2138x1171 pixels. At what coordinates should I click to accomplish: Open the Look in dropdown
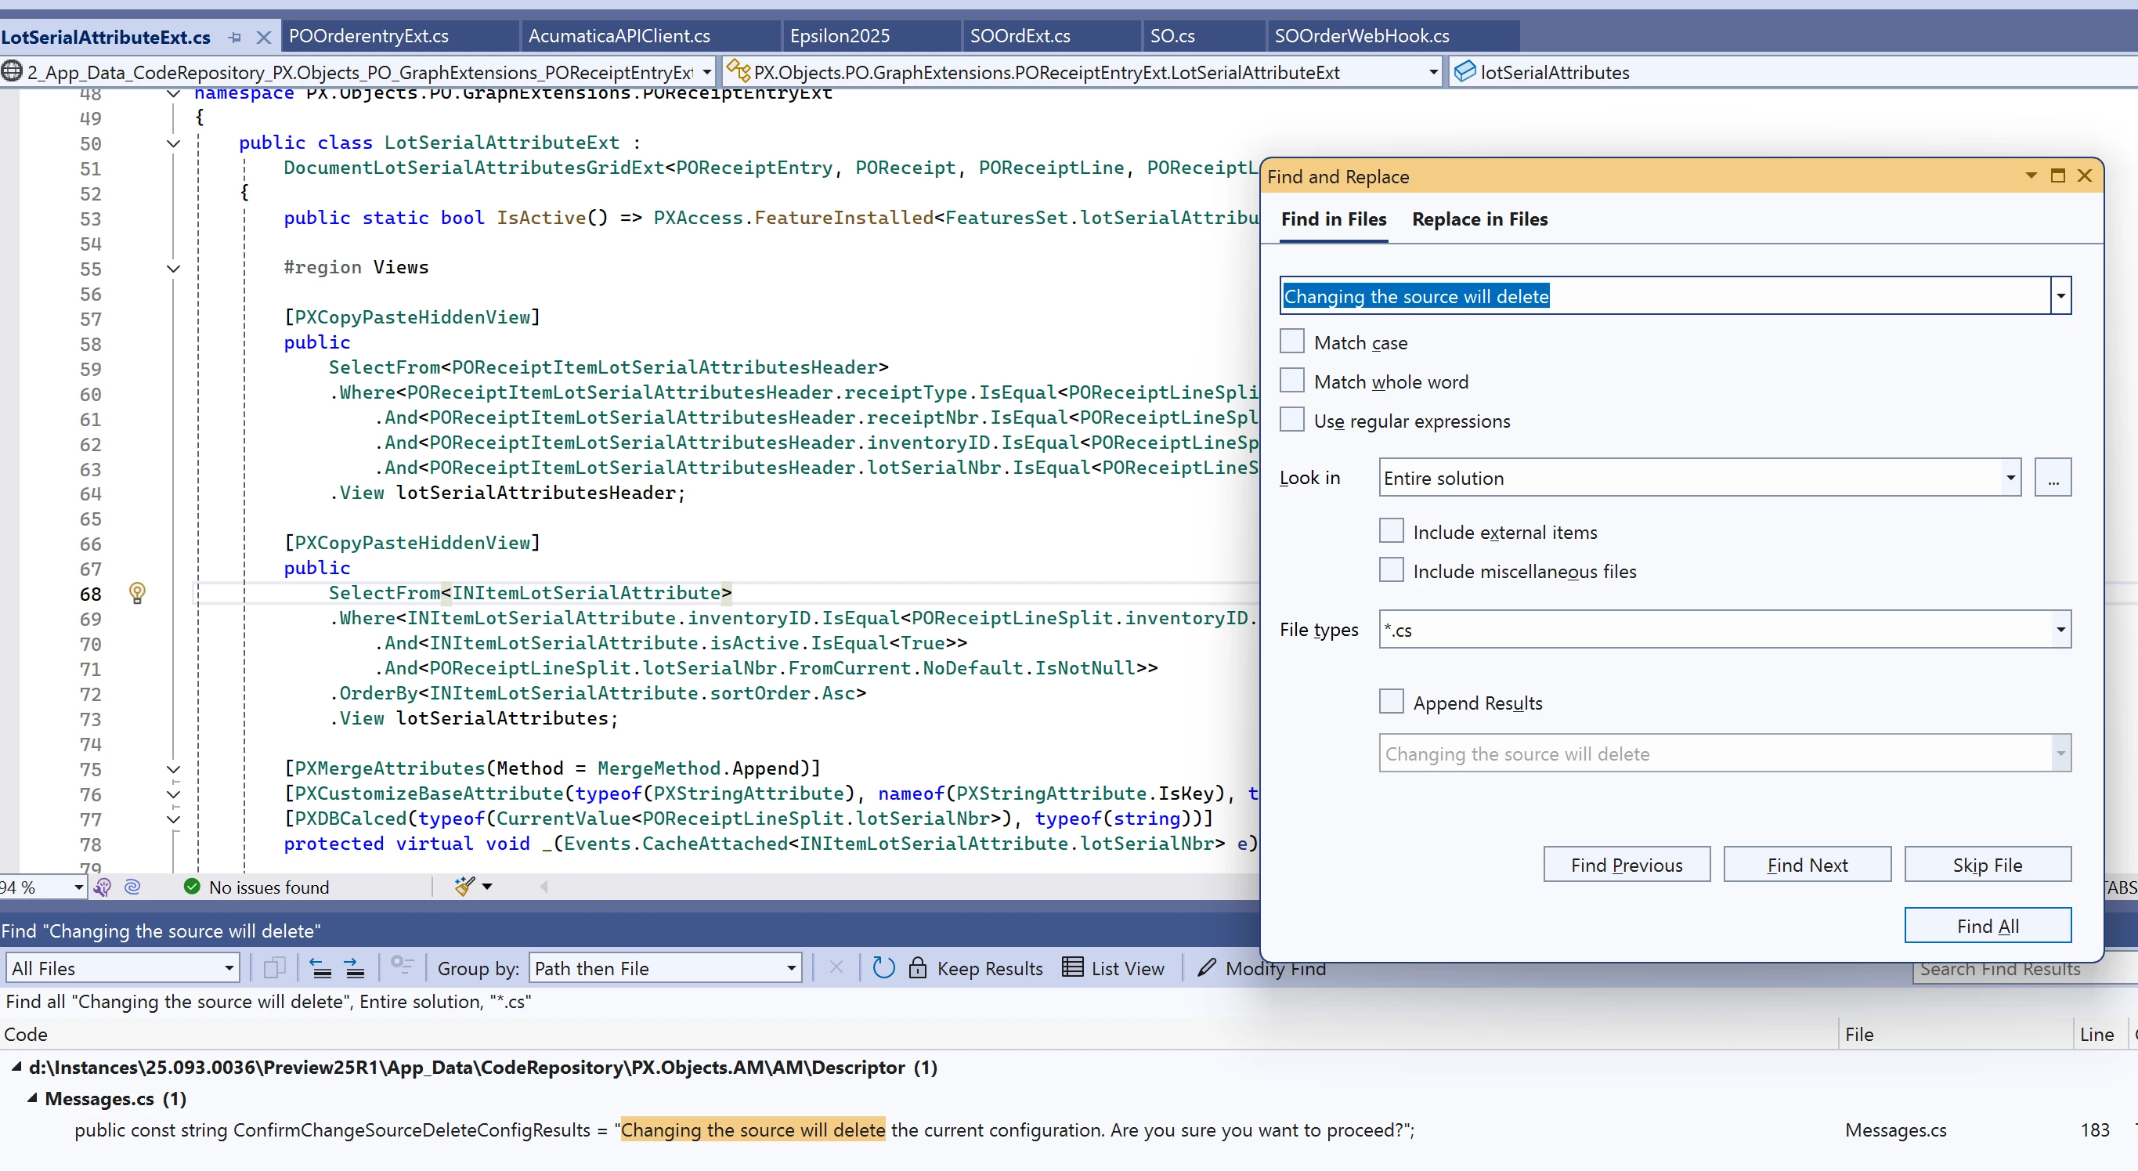tap(2010, 478)
